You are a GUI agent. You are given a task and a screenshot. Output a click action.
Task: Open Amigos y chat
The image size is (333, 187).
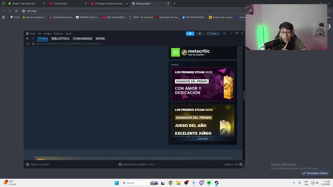(x=233, y=164)
